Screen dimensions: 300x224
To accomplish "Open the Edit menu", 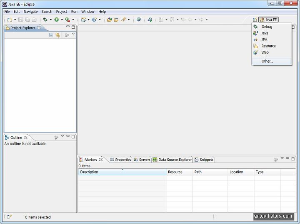I will tap(17, 12).
